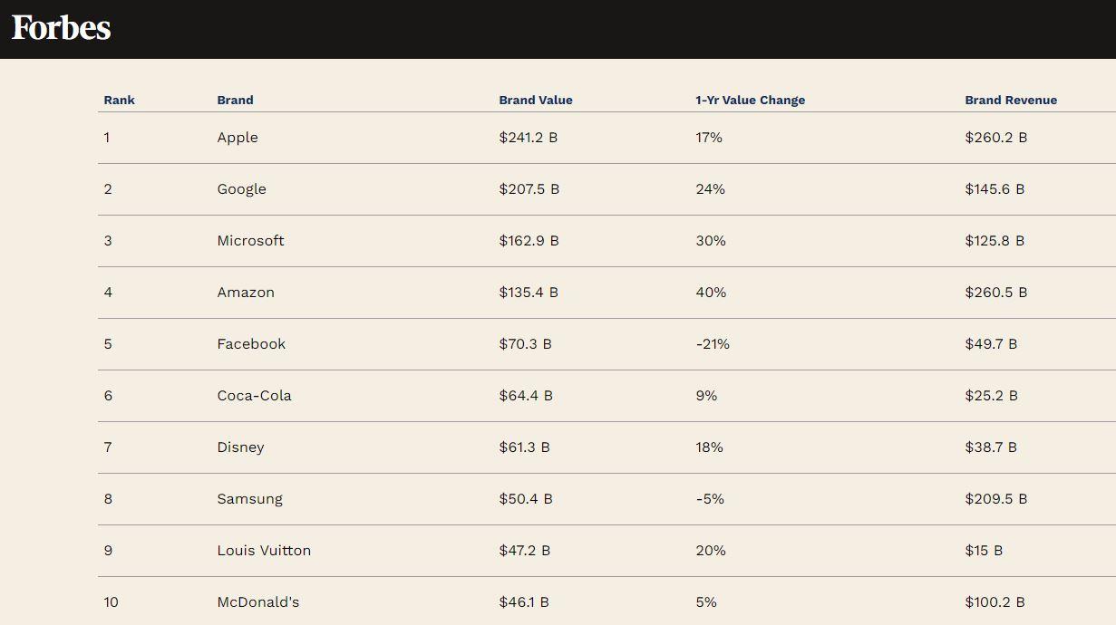Open the Apple brand link

238,138
